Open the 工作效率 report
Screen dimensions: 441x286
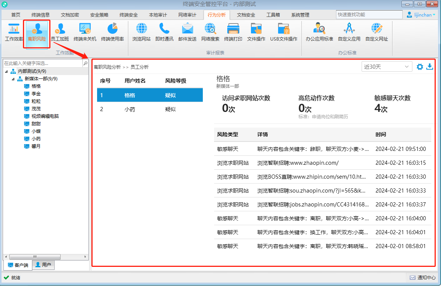[14, 33]
